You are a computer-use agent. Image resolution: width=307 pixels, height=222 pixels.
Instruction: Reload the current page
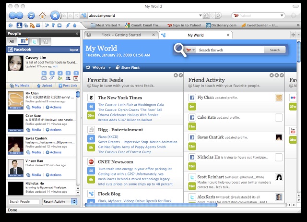pyautogui.click(x=31, y=15)
